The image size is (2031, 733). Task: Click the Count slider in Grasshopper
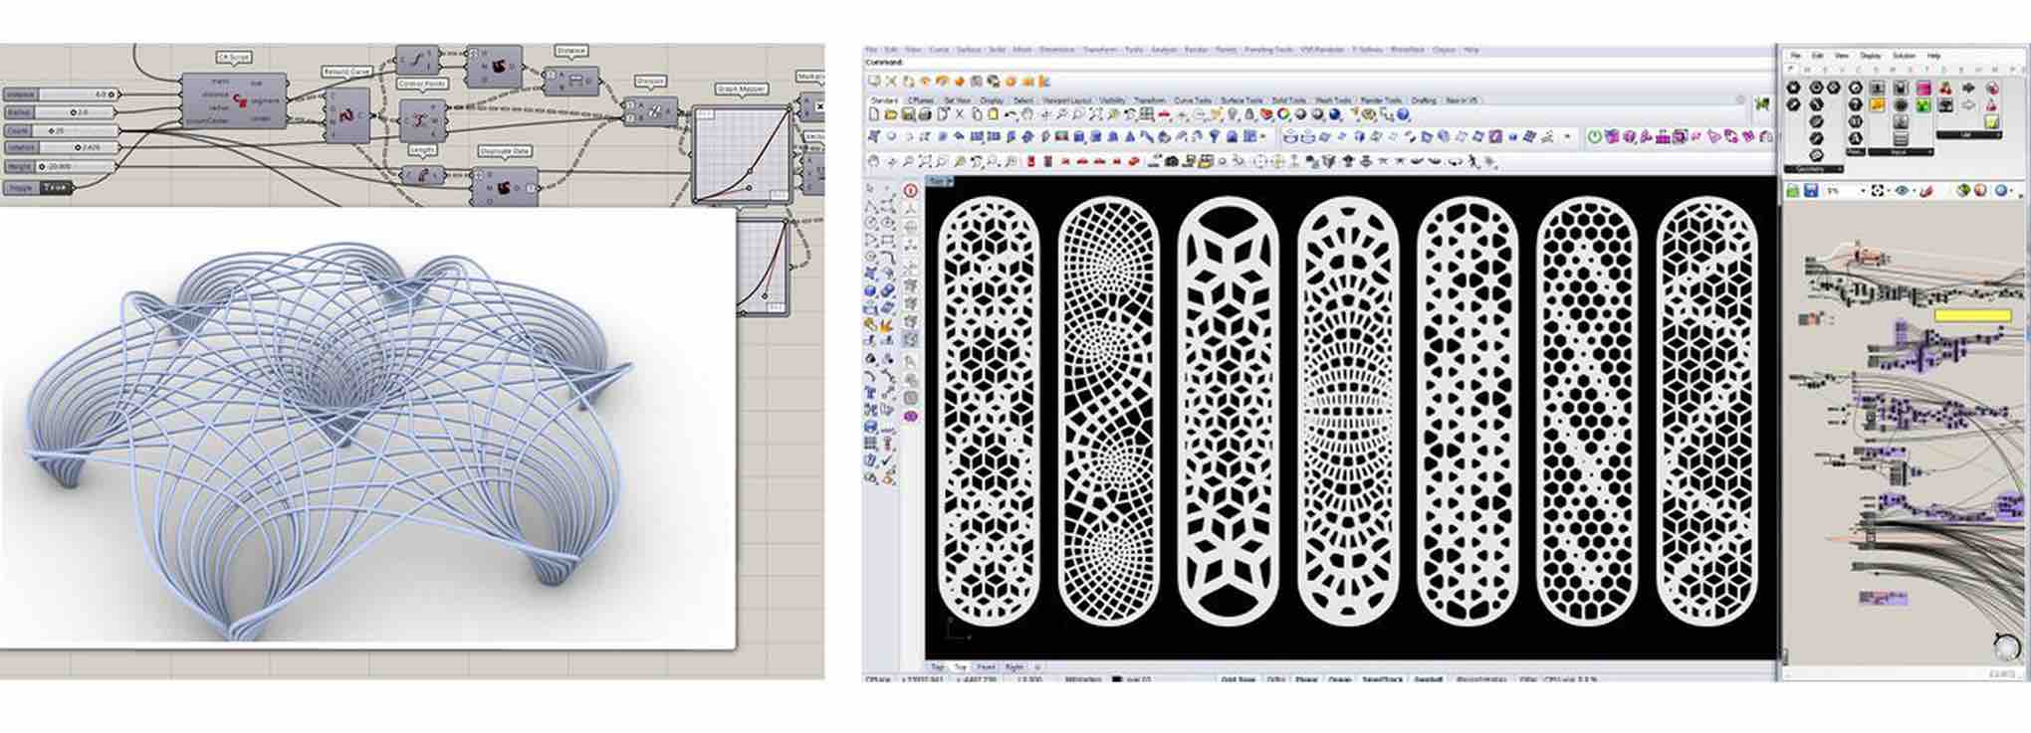[x=61, y=130]
